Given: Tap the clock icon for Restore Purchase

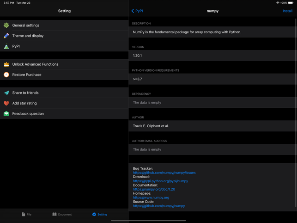Looking at the screenshot, I should (6, 74).
